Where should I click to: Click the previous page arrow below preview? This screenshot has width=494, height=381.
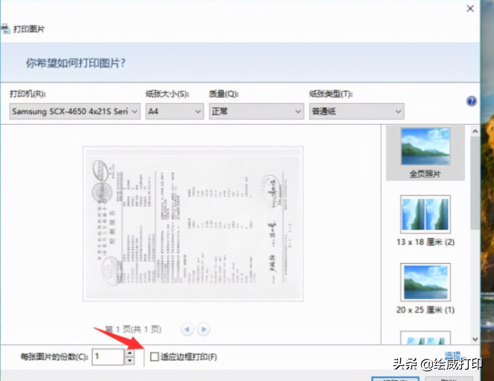(x=187, y=329)
